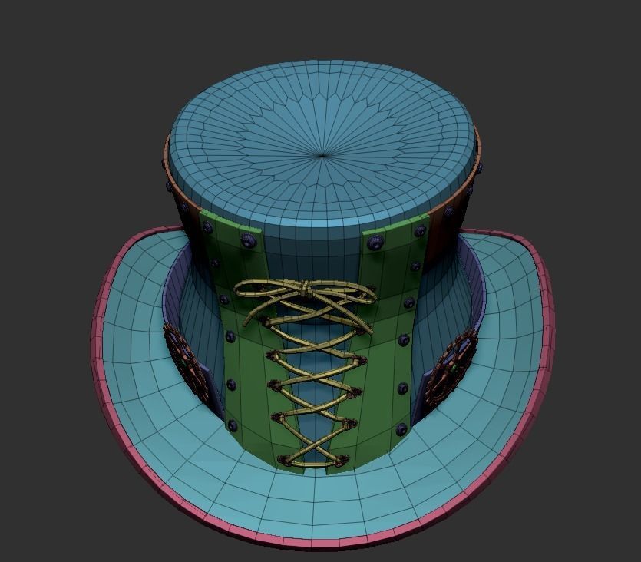Select the left gear ornament on hat band
This screenshot has height=562, width=641.
pos(185,362)
